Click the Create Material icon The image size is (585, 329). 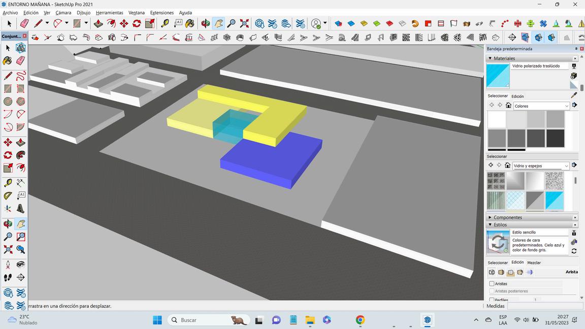(574, 76)
